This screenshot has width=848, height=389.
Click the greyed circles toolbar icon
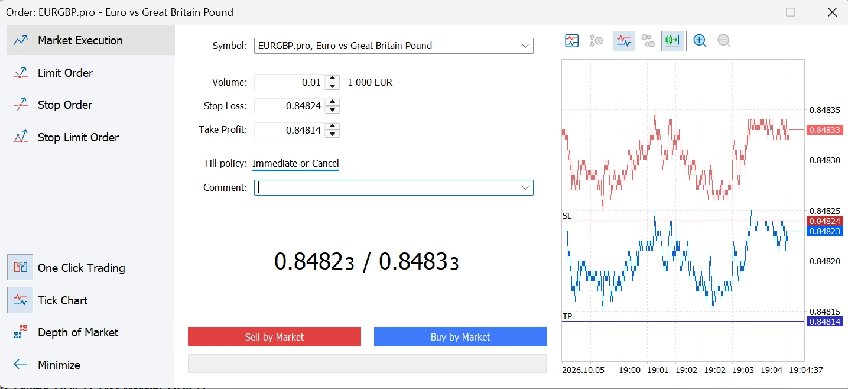[648, 41]
